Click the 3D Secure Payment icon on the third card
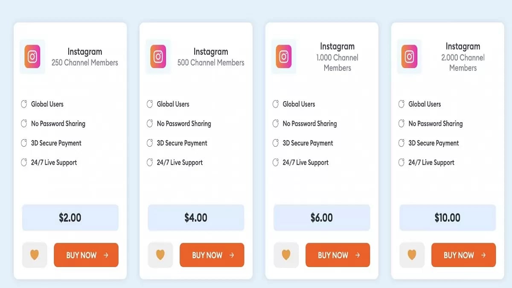Viewport: 512px width, 288px height. coord(276,143)
